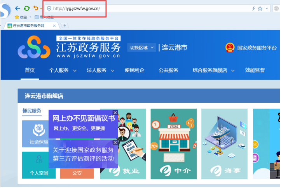Click the 连云港市旗舰店 header
The width and height of the screenshot is (281, 188).
coord(44,96)
